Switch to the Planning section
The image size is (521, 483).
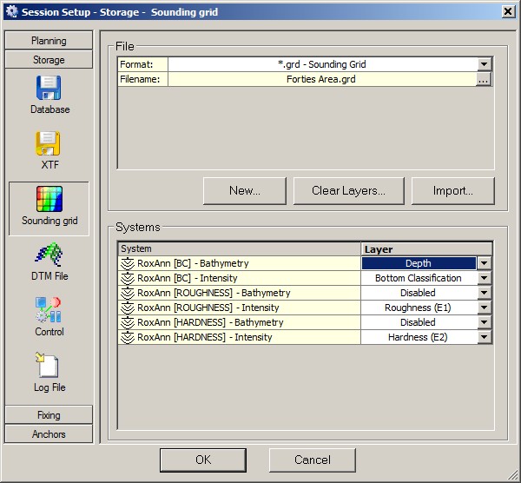[49, 41]
